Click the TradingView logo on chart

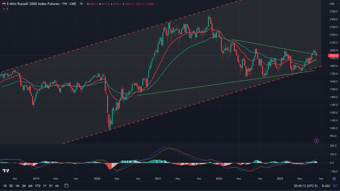(x=6, y=171)
